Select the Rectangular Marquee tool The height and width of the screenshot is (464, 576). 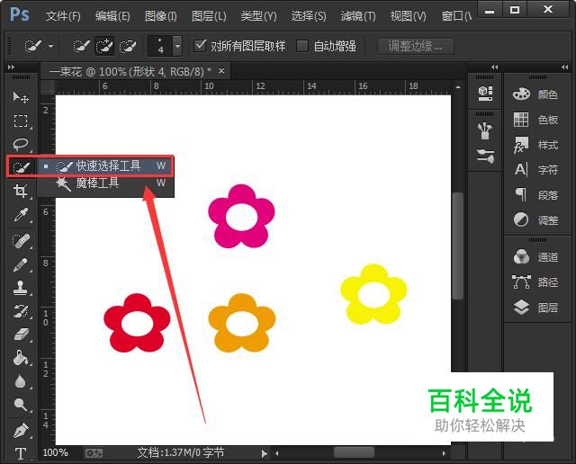(x=21, y=120)
